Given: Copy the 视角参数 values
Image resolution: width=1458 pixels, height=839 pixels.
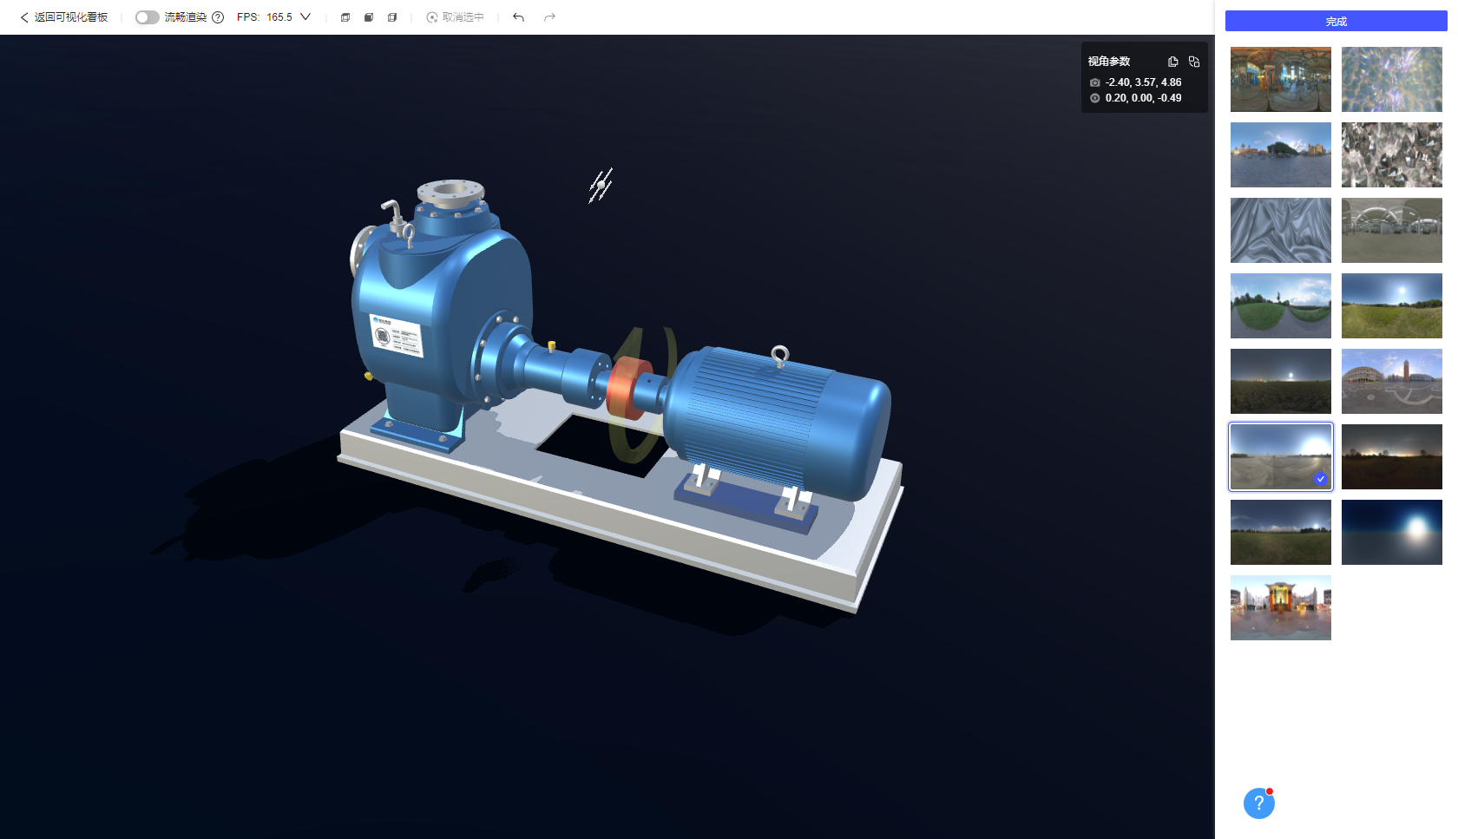Looking at the screenshot, I should coord(1172,62).
